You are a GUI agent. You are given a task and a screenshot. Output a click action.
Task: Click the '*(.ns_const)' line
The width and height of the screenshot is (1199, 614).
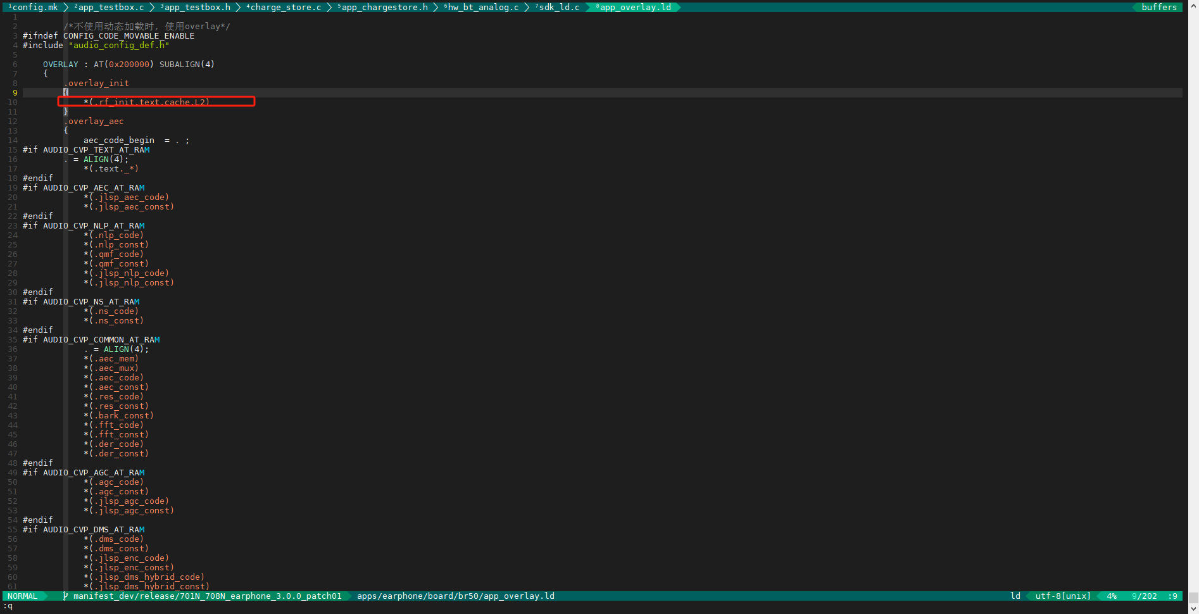click(x=114, y=321)
